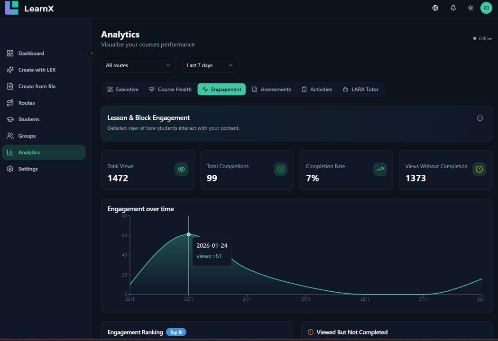Open the language globe icon
The height and width of the screenshot is (341, 498).
(x=435, y=8)
